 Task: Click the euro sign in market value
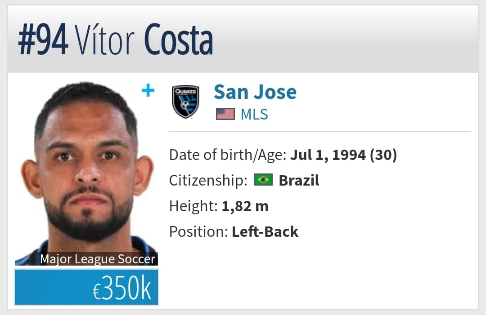tap(96, 291)
